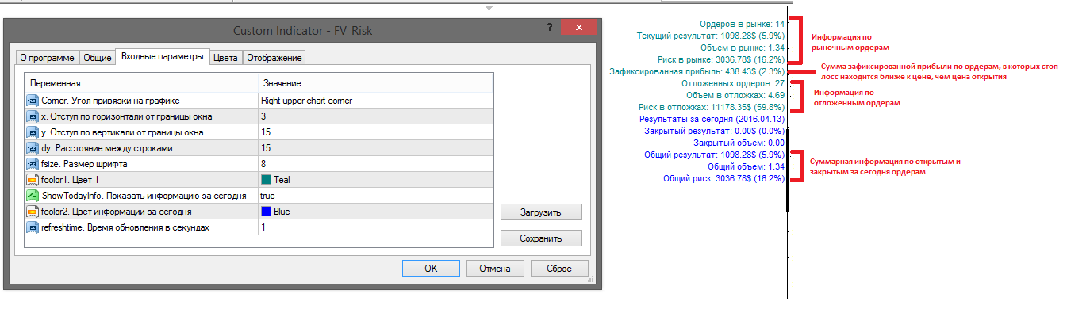
Task: Open the Отображение tab
Action: click(x=274, y=57)
